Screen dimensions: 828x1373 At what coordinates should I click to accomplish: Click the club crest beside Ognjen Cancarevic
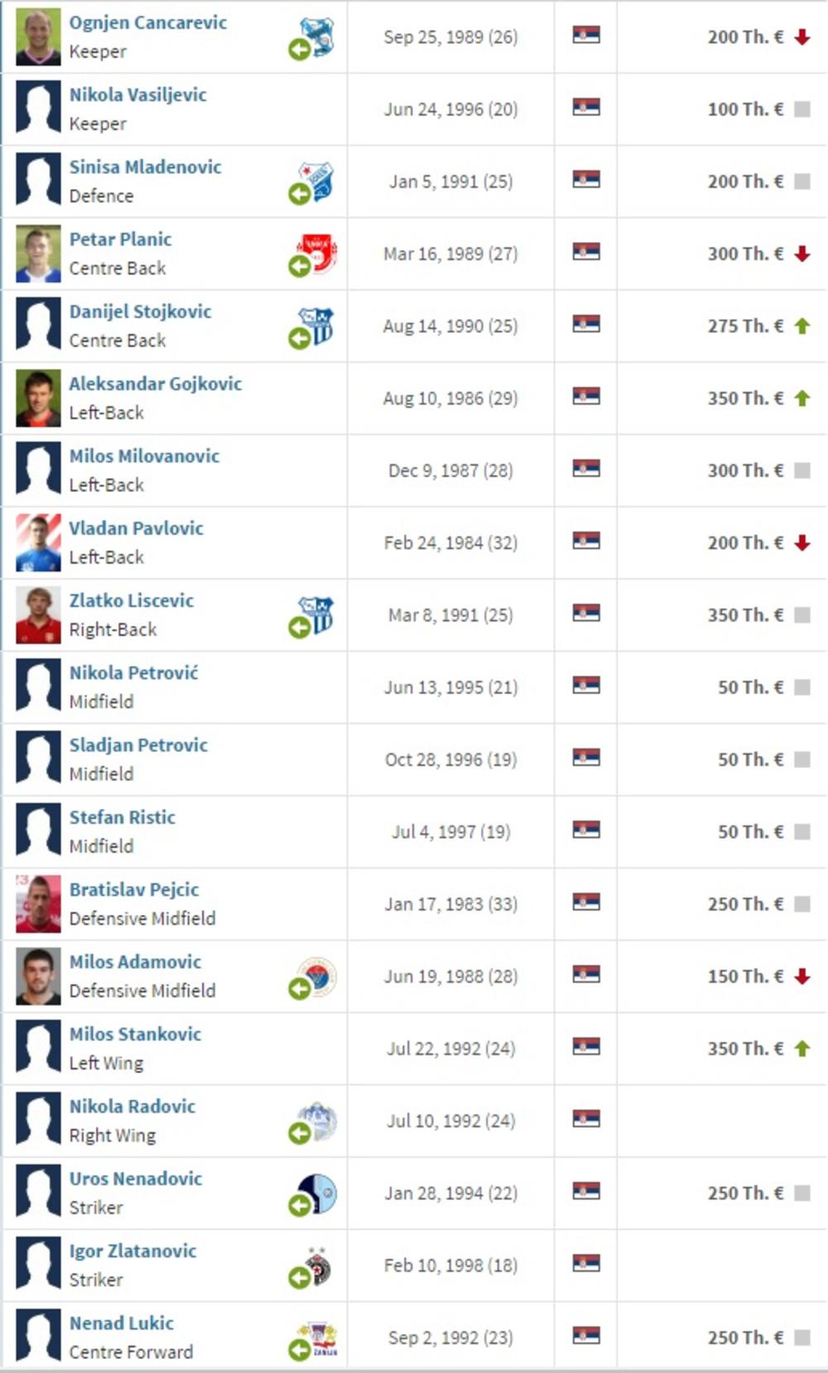tap(317, 36)
